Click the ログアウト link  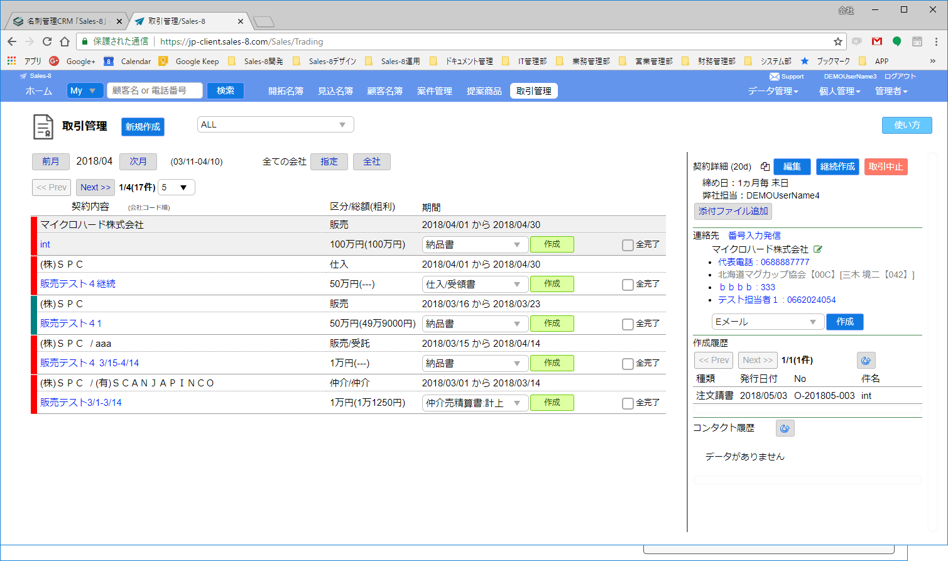click(900, 77)
